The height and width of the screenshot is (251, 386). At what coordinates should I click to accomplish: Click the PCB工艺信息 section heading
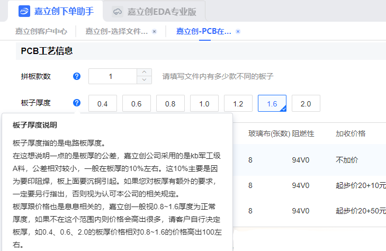(x=47, y=51)
